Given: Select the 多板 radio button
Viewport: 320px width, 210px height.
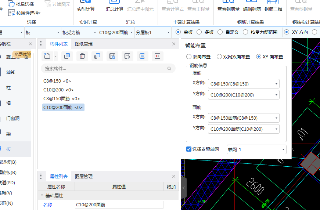Looking at the screenshot, I should (x=199, y=32).
